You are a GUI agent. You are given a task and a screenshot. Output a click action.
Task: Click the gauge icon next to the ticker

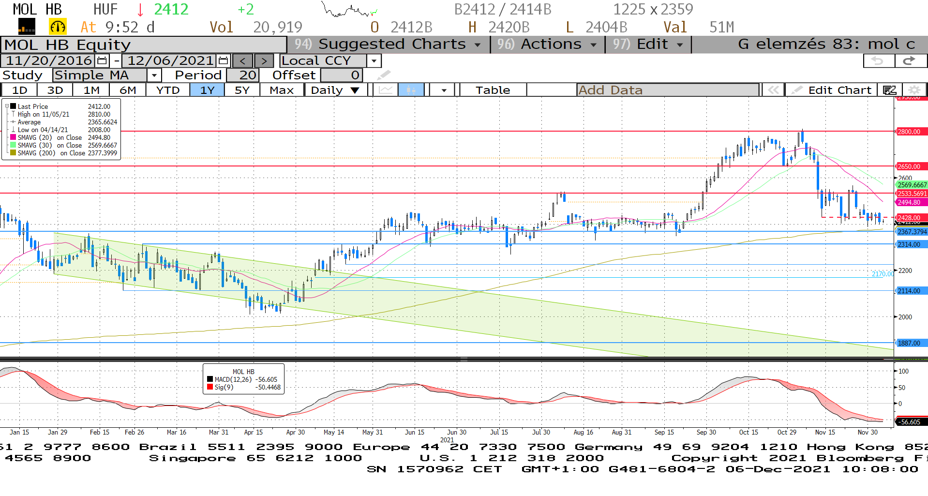click(58, 27)
